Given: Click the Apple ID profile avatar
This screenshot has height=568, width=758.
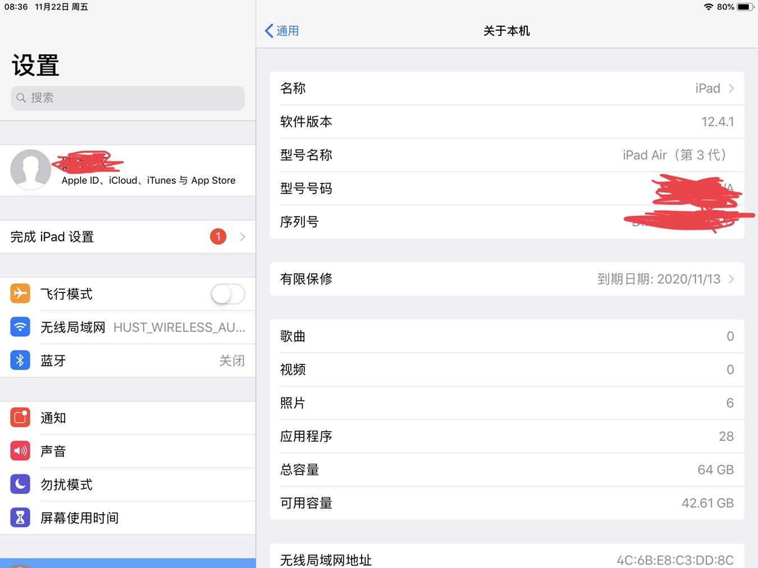Looking at the screenshot, I should click(31, 170).
